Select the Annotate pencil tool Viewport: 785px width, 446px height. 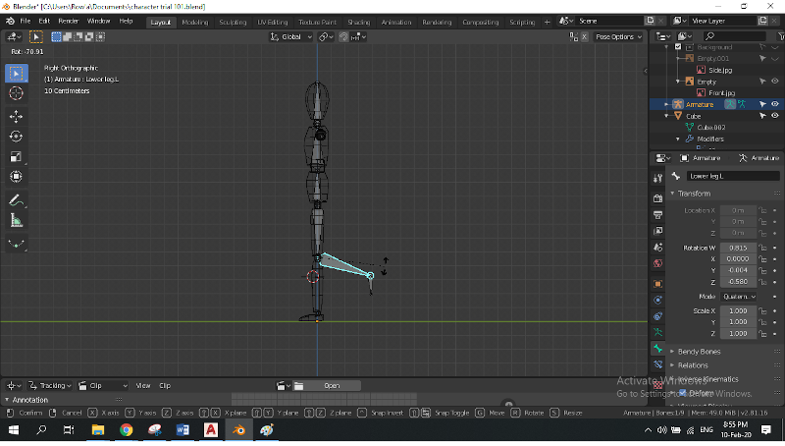point(17,200)
